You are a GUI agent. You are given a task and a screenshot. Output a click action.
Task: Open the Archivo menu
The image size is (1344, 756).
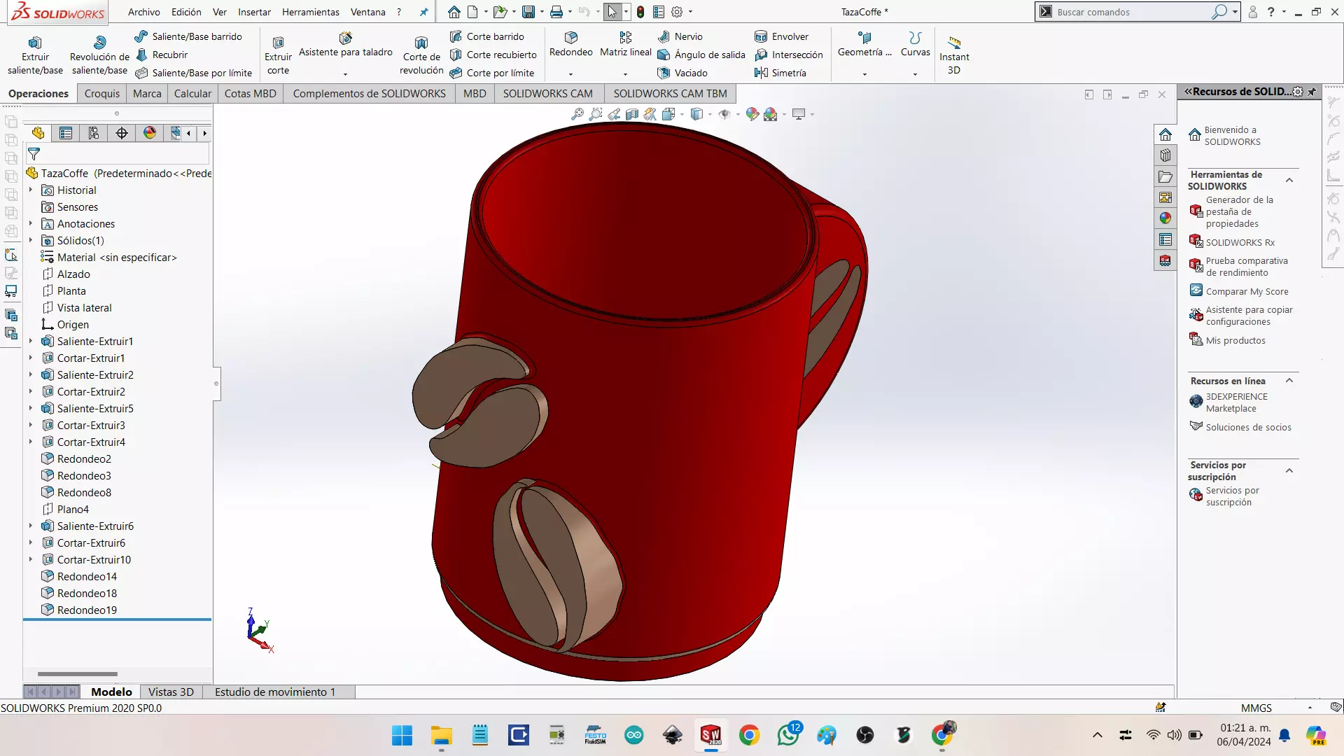144,12
